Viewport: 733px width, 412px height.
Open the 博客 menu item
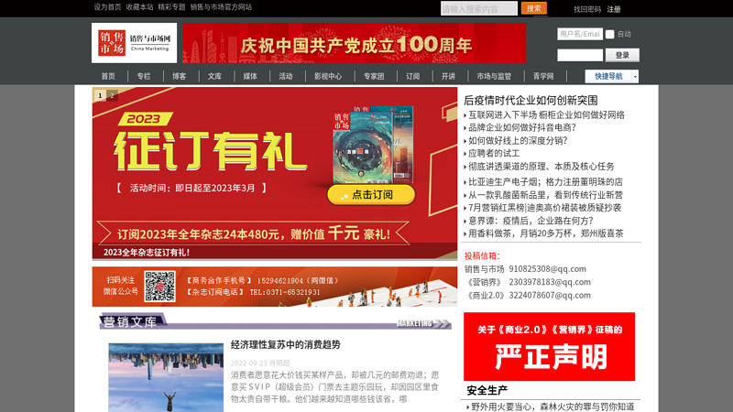[x=179, y=76]
